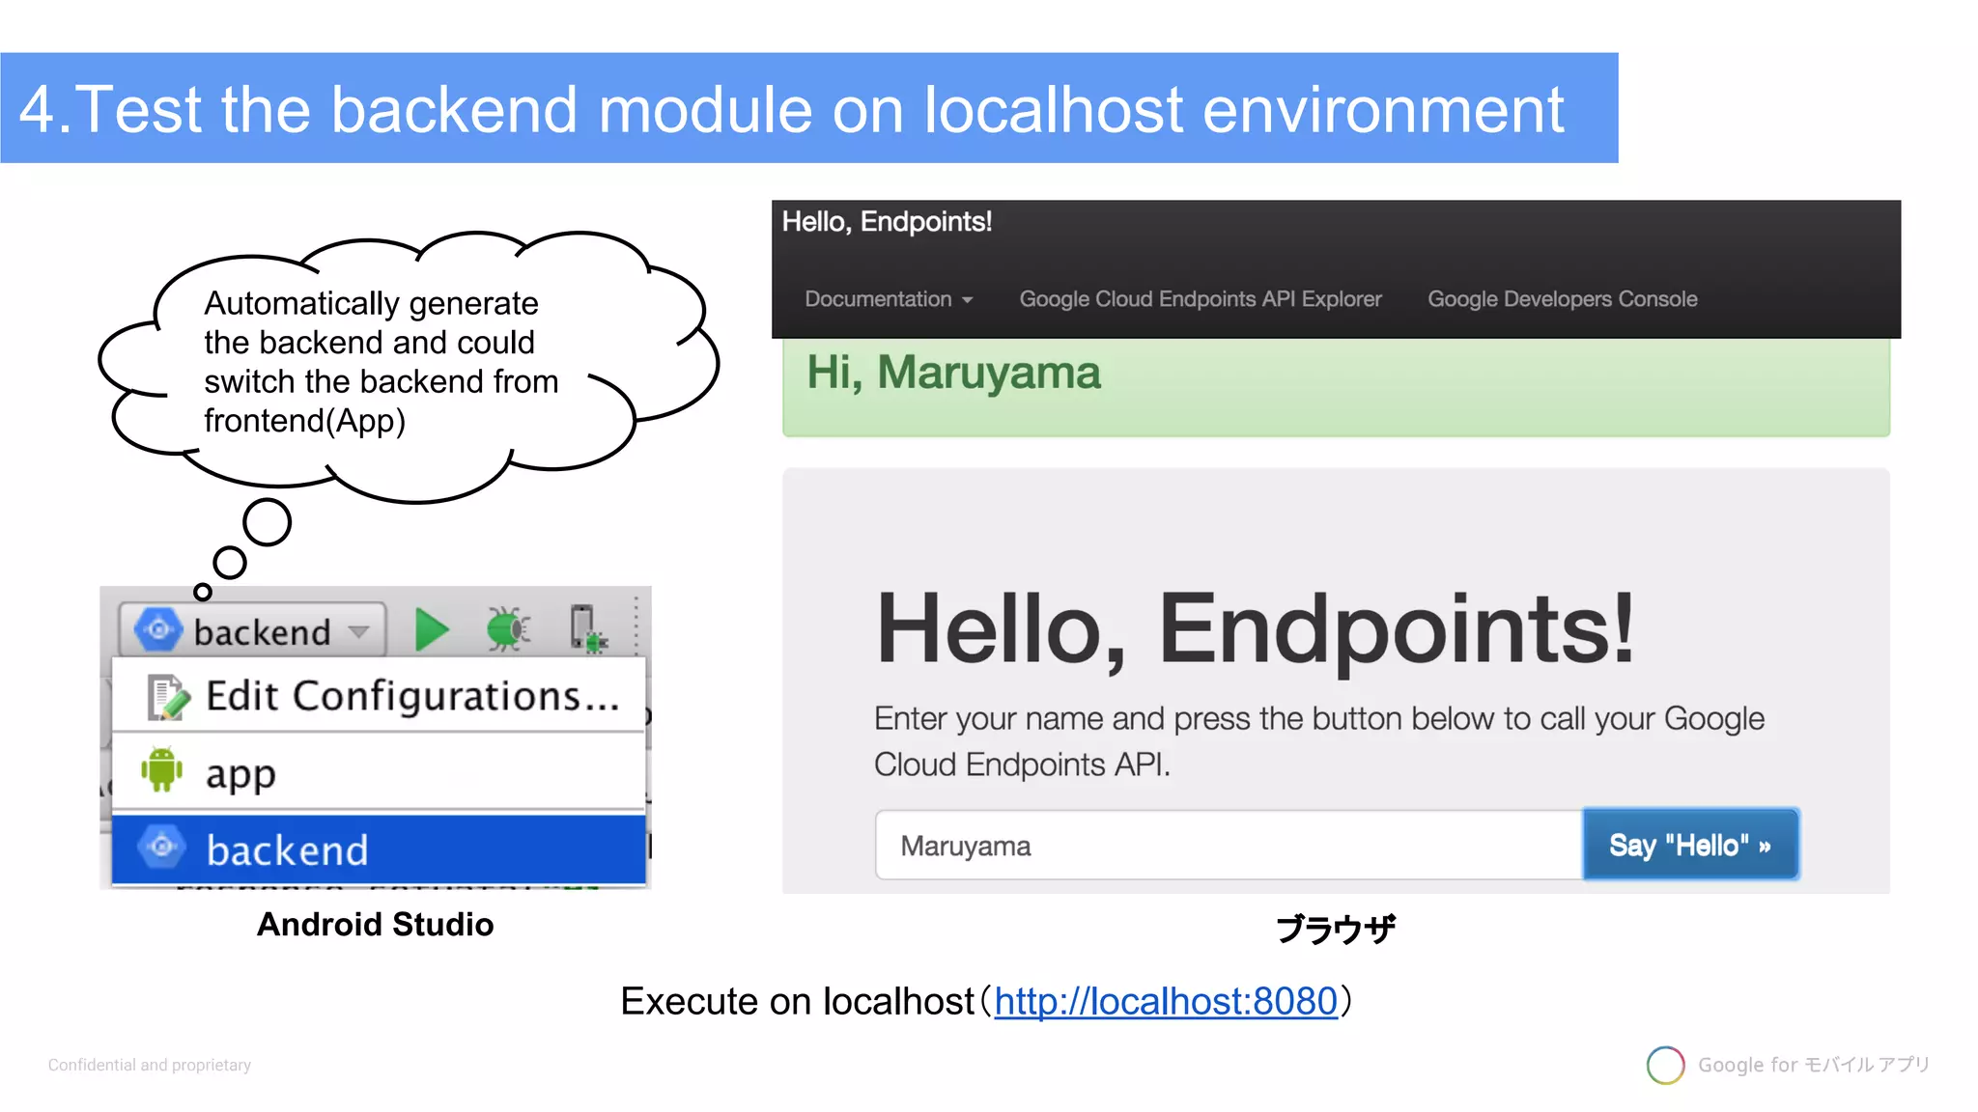Screen dimensions: 1978x1112
Task: Click the Android Studio caption text
Action: 375,925
